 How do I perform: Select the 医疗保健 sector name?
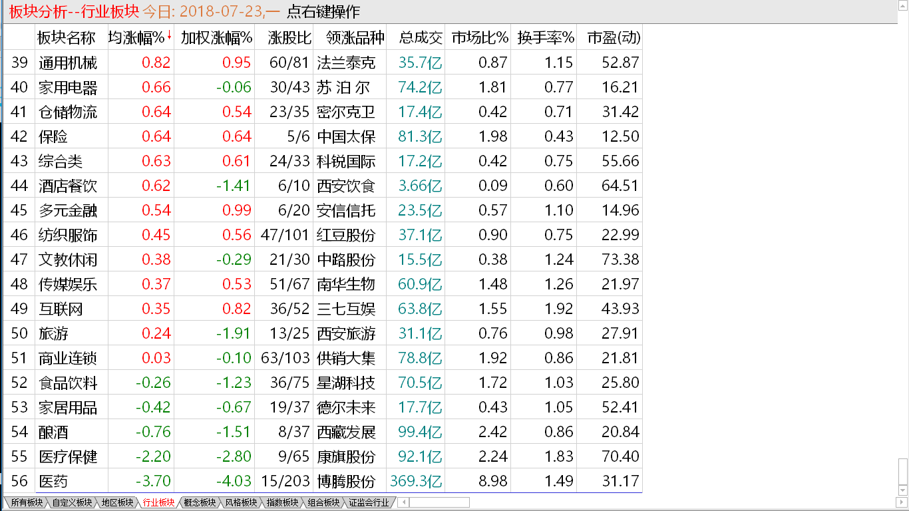(x=68, y=456)
